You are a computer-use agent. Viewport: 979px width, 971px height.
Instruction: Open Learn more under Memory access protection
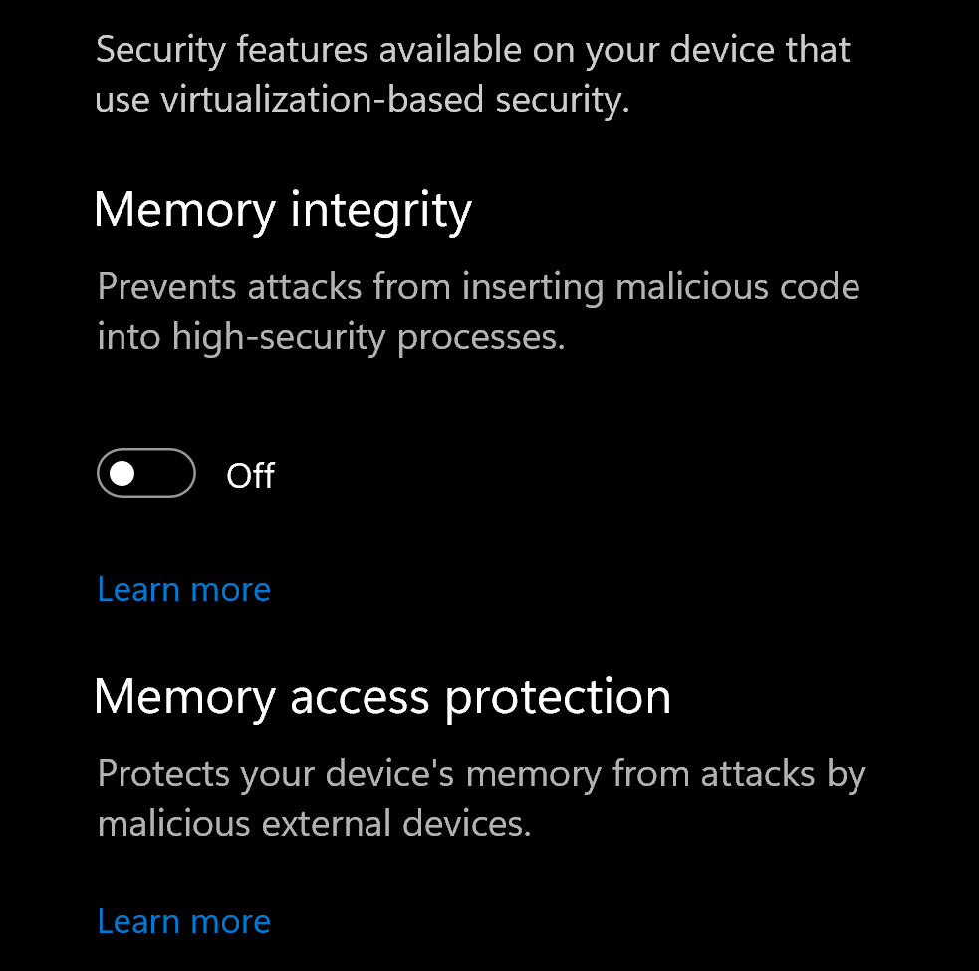pos(183,921)
